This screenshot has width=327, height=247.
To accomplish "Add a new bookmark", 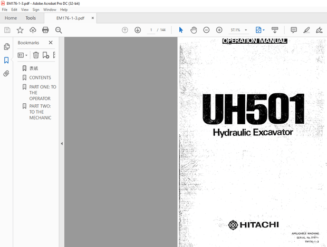I will coord(46,55).
